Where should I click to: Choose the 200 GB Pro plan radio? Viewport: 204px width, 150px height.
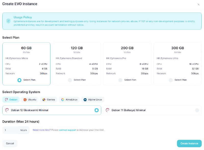pos(120,80)
